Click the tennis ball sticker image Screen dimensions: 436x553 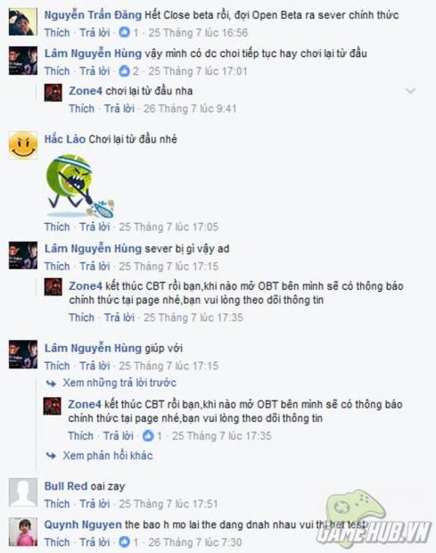(x=80, y=186)
